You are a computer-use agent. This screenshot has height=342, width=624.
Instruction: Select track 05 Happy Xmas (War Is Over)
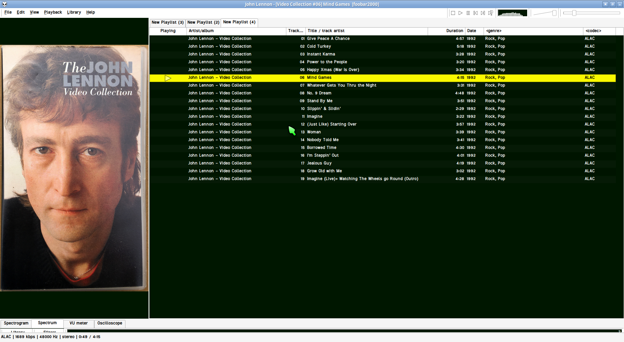pos(383,70)
